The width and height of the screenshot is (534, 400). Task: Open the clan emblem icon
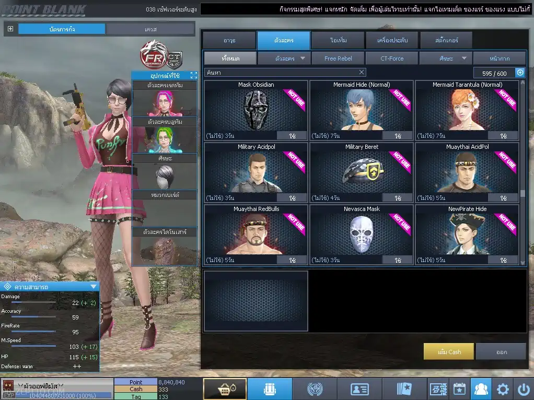click(x=315, y=389)
